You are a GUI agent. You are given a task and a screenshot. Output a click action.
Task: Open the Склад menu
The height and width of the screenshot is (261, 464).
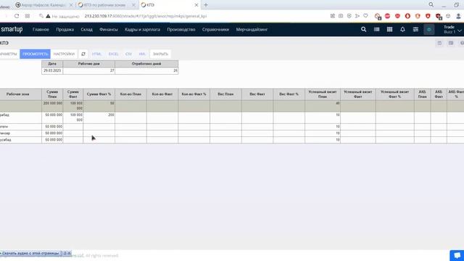pos(87,30)
